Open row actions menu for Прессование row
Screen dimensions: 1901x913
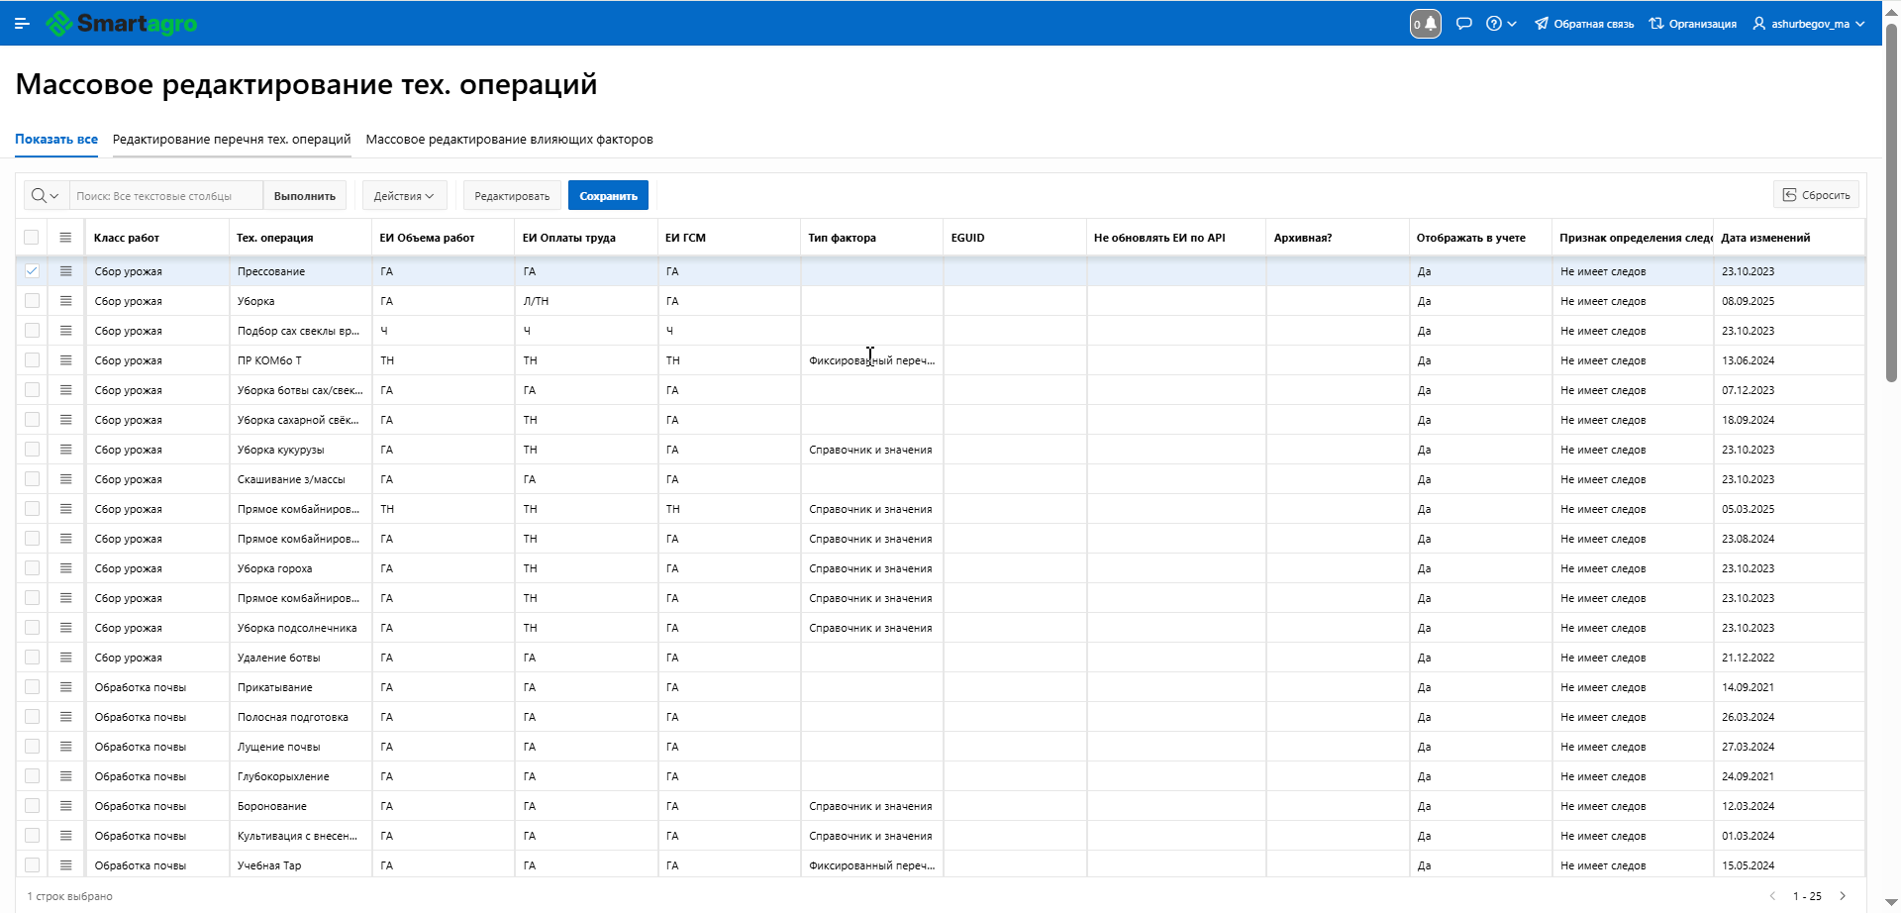pyautogui.click(x=66, y=271)
